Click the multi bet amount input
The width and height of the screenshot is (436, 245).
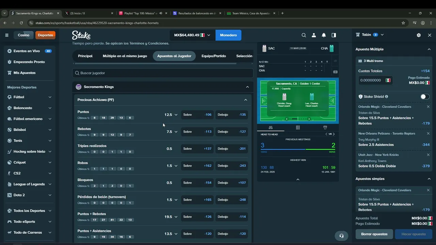point(375,80)
